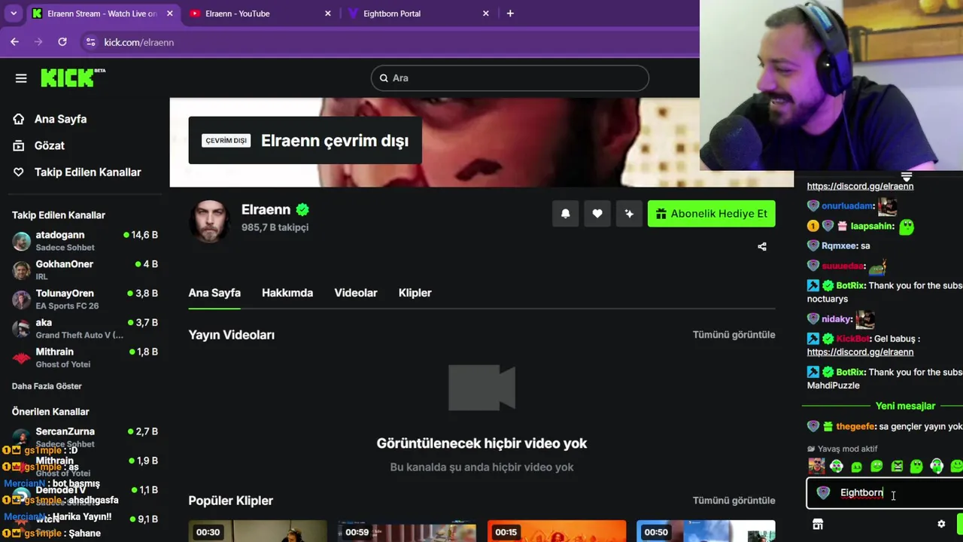This screenshot has width=963, height=542.
Task: Click the share icon below gift button
Action: pyautogui.click(x=762, y=246)
